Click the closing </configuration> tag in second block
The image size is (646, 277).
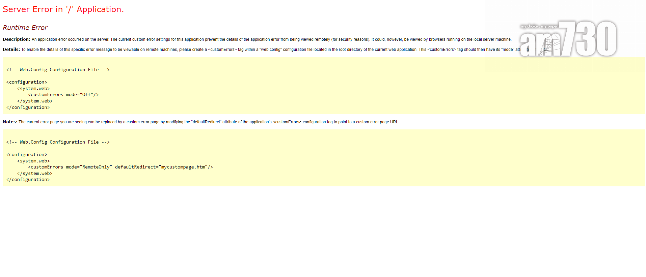pos(28,180)
